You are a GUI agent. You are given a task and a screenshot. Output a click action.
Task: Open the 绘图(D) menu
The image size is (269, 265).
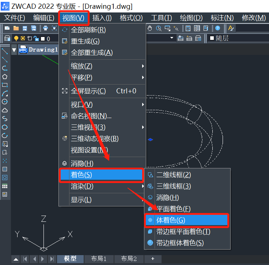point(191,18)
